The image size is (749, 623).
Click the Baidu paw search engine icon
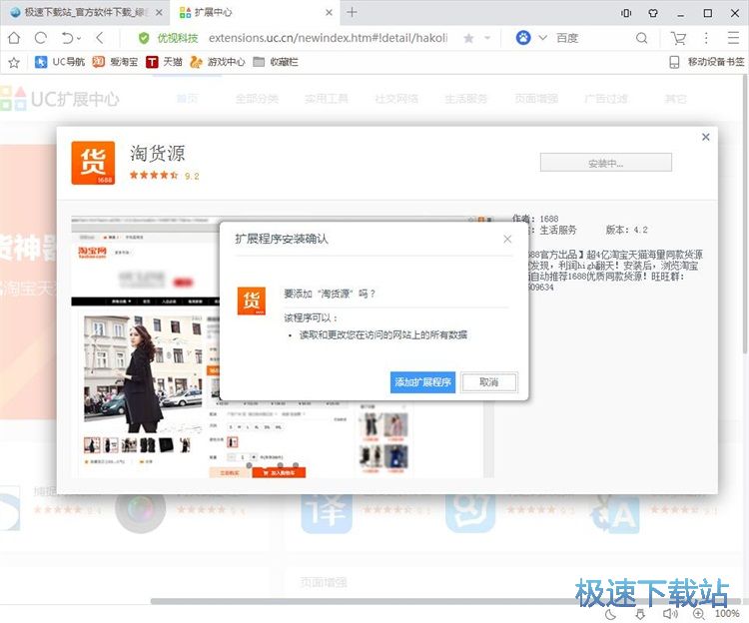[523, 38]
